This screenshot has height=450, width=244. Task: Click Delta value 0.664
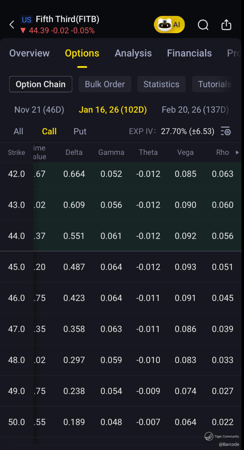(x=74, y=174)
